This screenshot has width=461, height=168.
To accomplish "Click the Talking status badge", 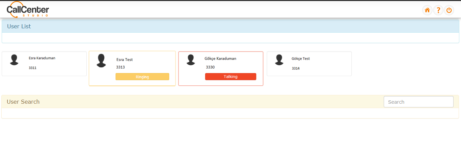I will tap(231, 77).
